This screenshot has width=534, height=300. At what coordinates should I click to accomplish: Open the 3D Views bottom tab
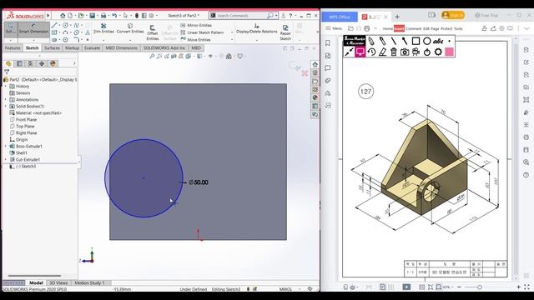58,283
